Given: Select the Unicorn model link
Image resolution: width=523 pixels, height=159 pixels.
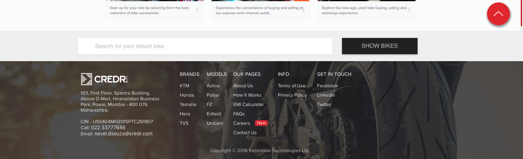Looking at the screenshot, I should 215,123.
